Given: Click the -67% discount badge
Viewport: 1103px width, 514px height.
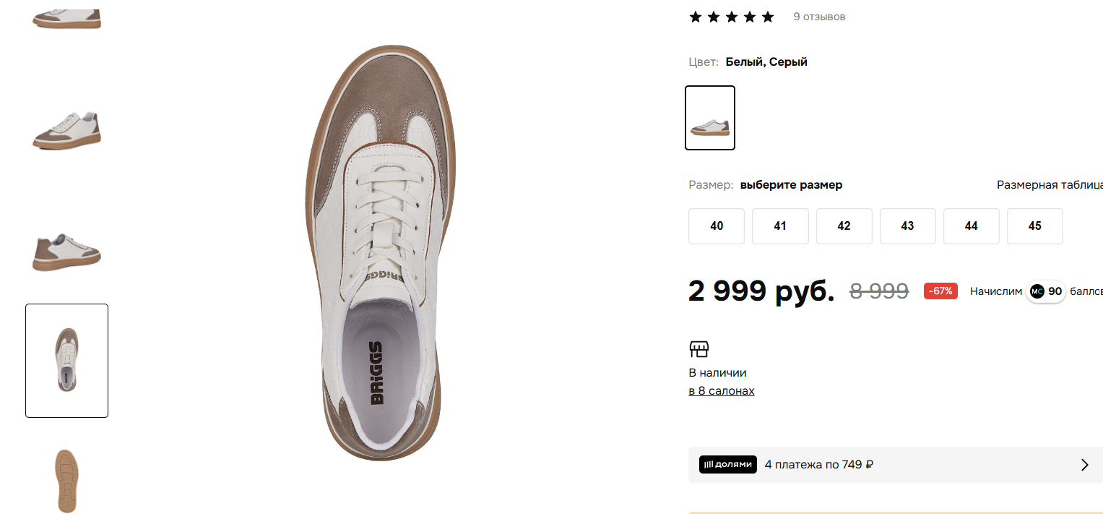Looking at the screenshot, I should tap(940, 291).
